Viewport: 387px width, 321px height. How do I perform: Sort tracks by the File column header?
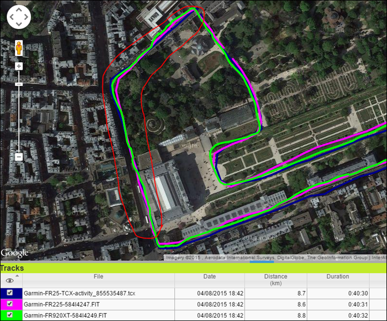coord(98,277)
